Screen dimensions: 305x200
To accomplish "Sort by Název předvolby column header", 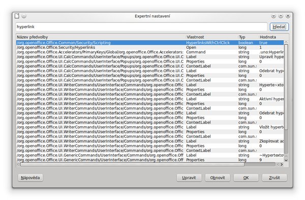I will tap(101, 37).
